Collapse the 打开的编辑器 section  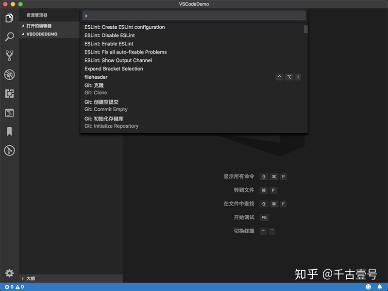tap(49, 26)
